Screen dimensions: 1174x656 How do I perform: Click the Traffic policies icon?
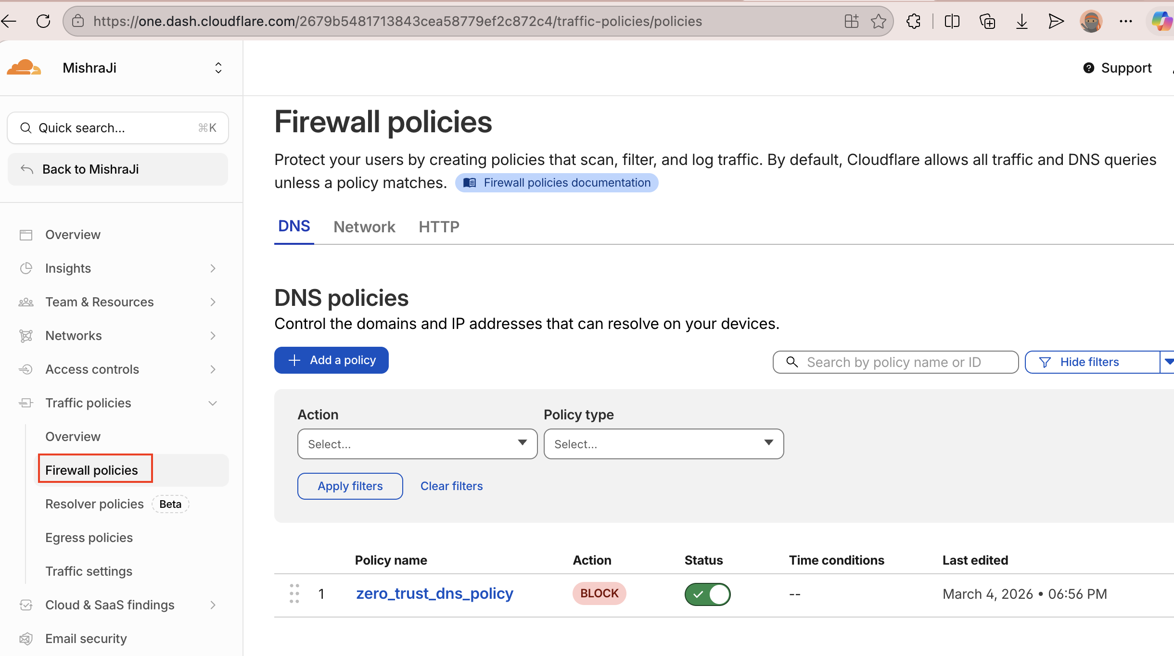click(26, 403)
